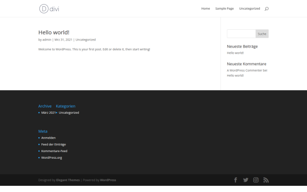Select the Welcome to WordPress paragraph

pyautogui.click(x=94, y=49)
